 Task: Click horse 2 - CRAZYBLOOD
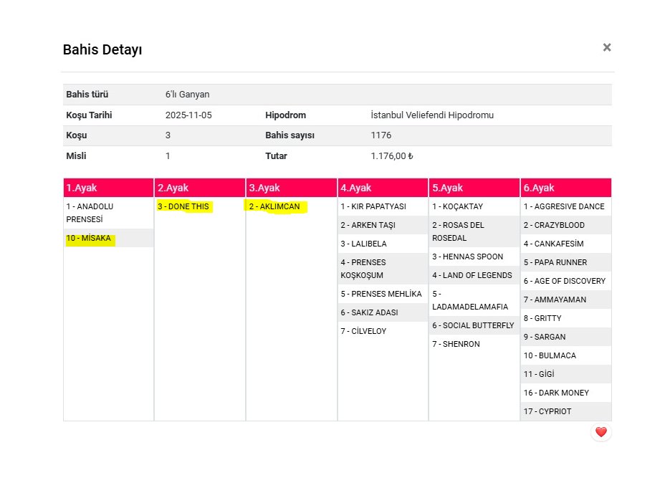click(x=566, y=225)
